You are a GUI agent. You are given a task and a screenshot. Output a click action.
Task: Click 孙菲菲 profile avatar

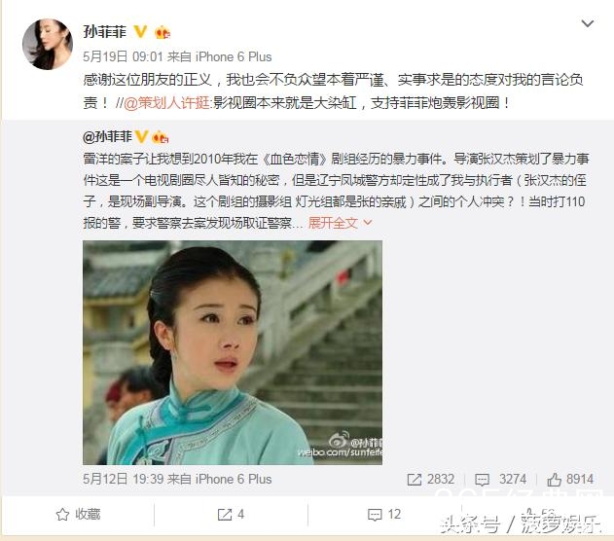coord(48,44)
